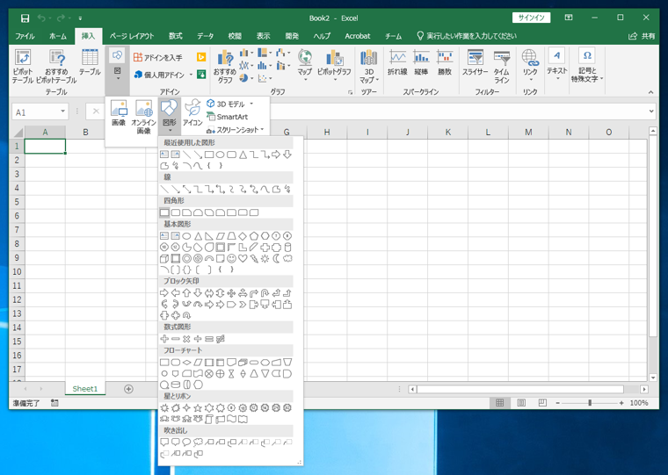668x475 pixels.
Task: Open the Name Box dropdown arrow
Action: (x=63, y=112)
